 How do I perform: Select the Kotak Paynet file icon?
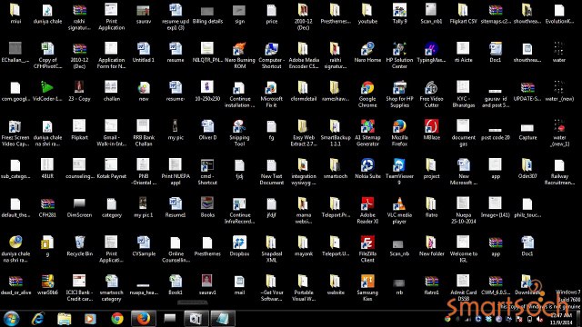click(111, 168)
